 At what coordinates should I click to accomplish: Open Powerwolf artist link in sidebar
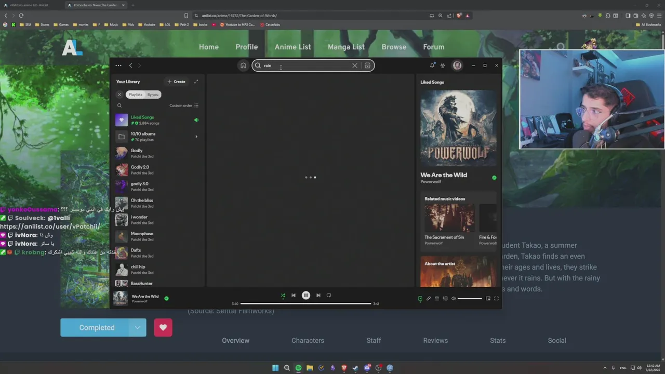[x=431, y=182]
